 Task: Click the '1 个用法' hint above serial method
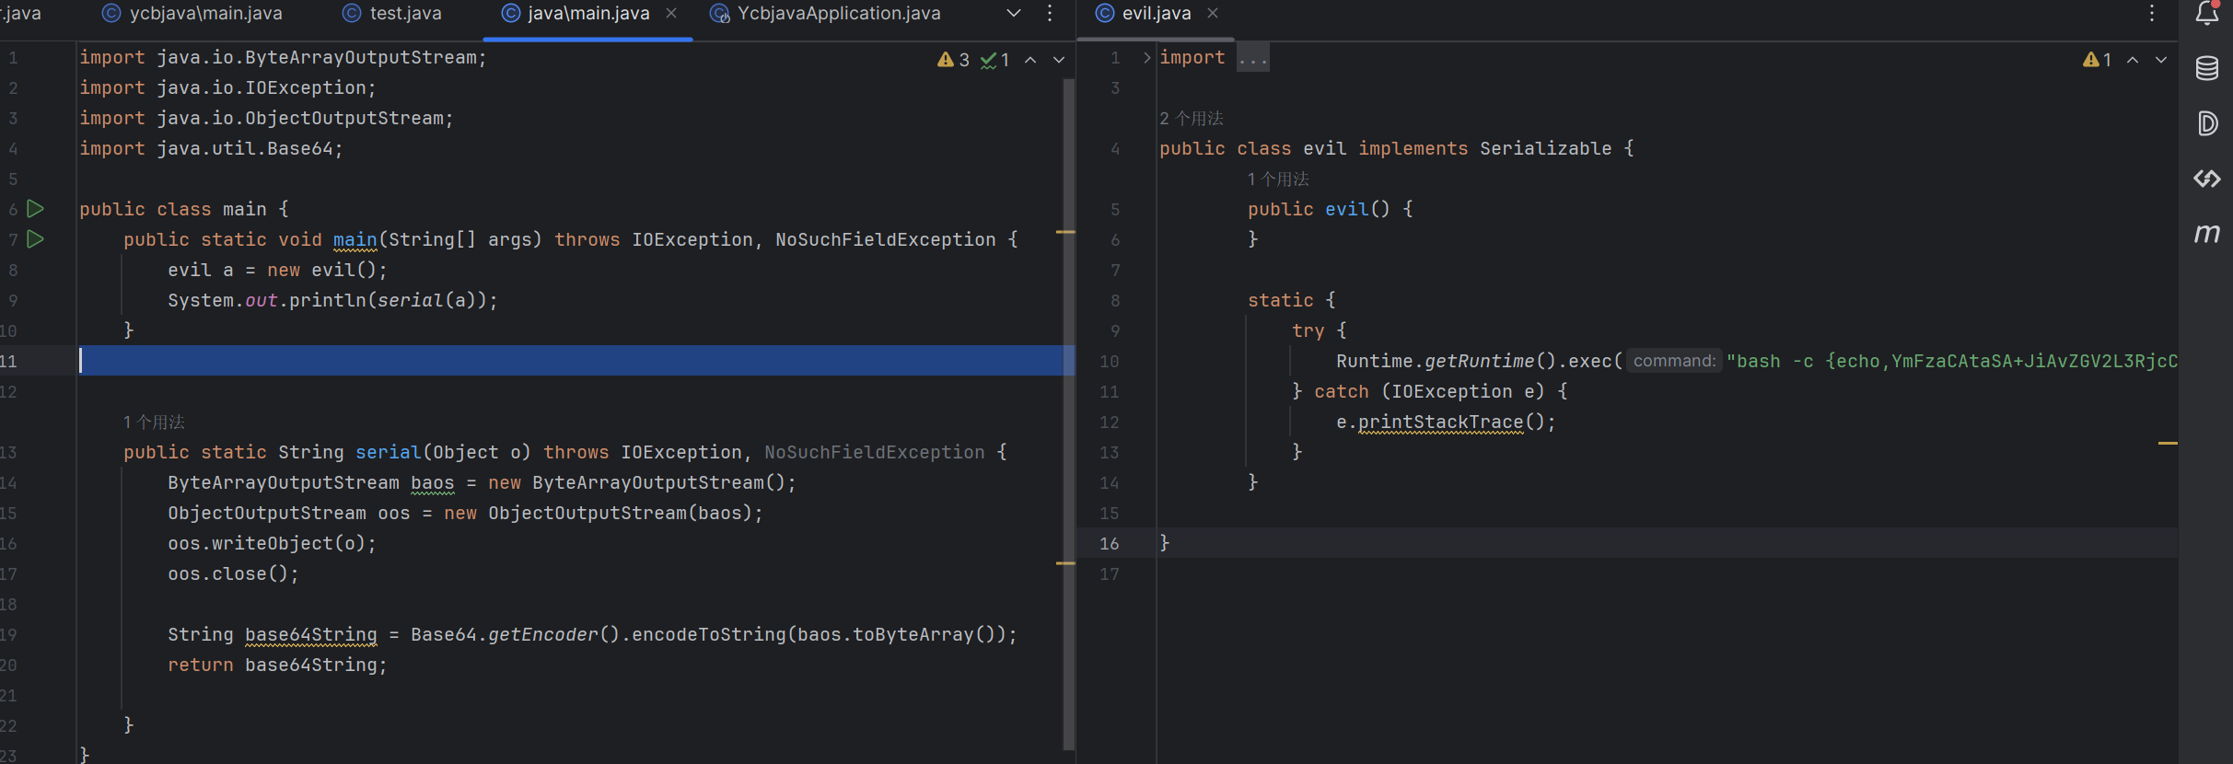click(154, 423)
